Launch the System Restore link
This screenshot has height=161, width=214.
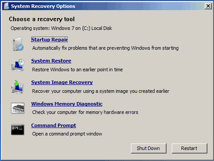[51, 61]
